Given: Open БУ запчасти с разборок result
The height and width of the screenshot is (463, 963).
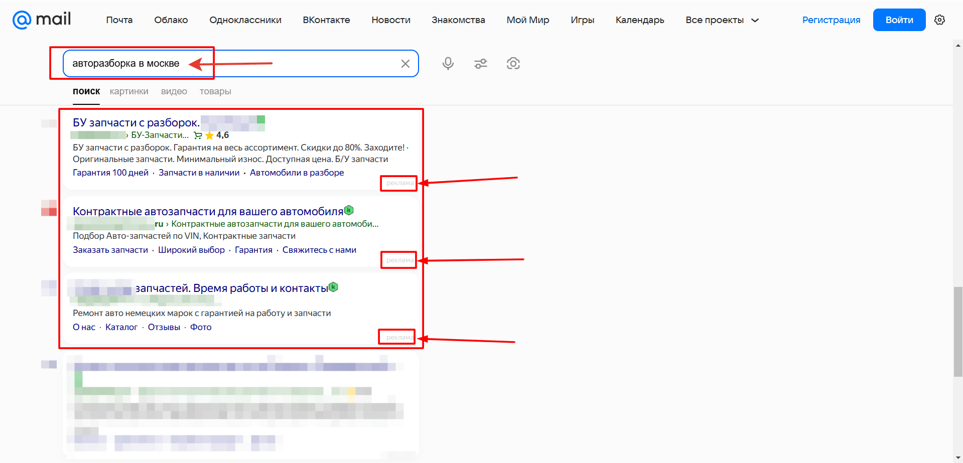Looking at the screenshot, I should [136, 122].
